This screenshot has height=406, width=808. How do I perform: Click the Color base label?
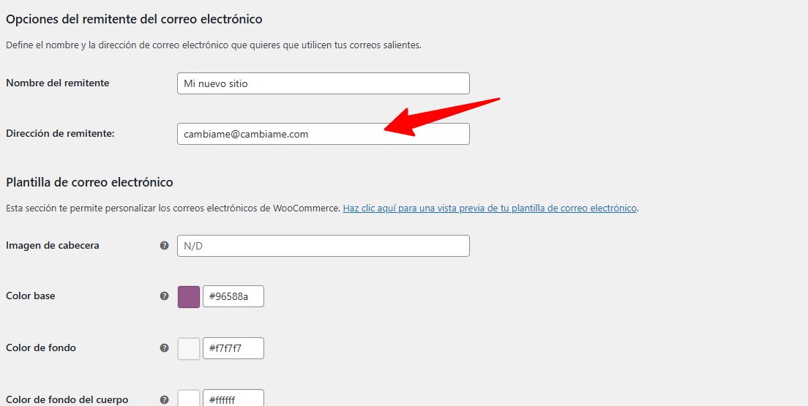(31, 296)
